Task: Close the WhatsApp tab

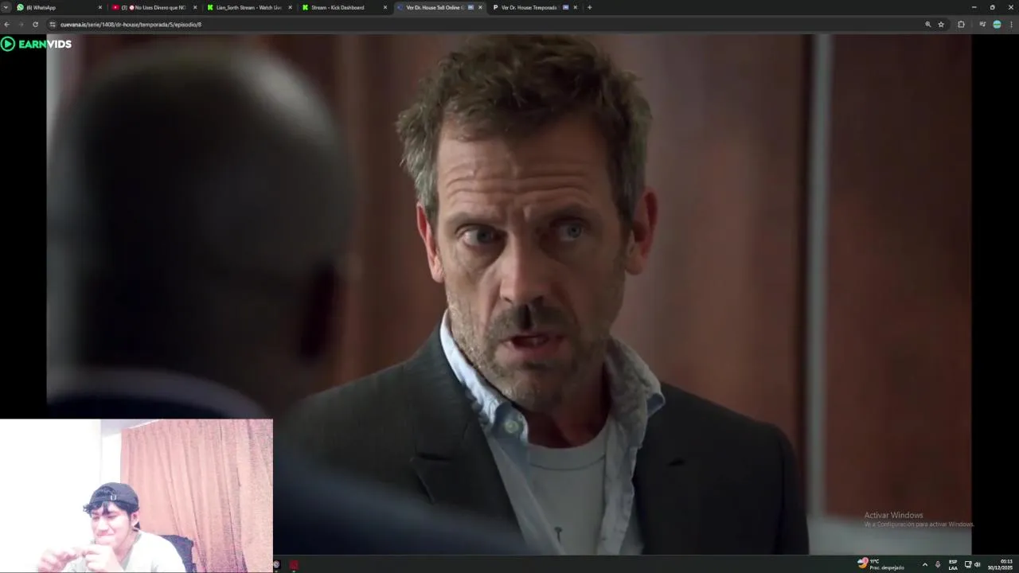Action: click(100, 7)
